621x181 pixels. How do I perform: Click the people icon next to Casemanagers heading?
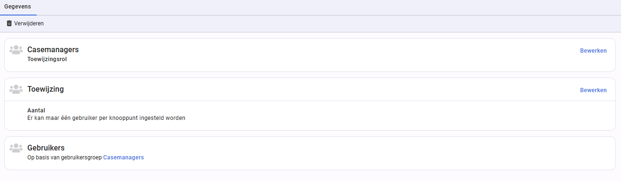pyautogui.click(x=16, y=50)
